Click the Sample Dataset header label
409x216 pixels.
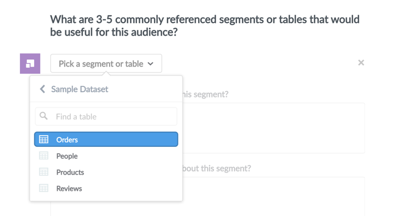pos(80,89)
